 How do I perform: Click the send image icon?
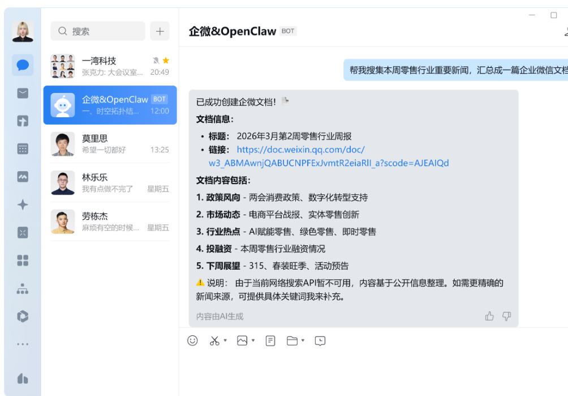(242, 340)
